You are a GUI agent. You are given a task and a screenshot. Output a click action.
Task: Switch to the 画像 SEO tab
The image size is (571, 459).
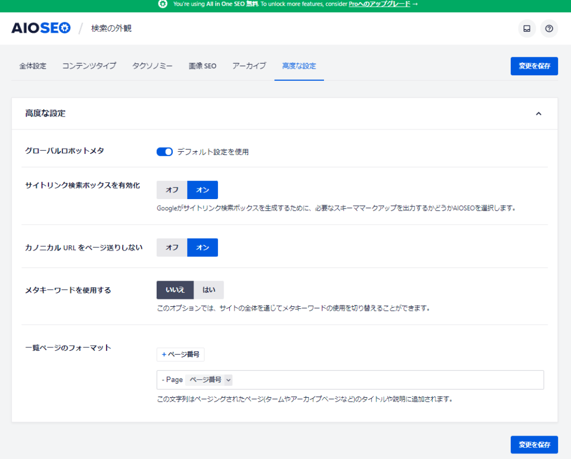pyautogui.click(x=202, y=66)
